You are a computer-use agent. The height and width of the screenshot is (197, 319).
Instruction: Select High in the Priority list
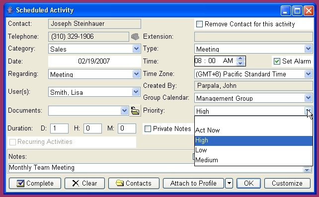click(253, 140)
